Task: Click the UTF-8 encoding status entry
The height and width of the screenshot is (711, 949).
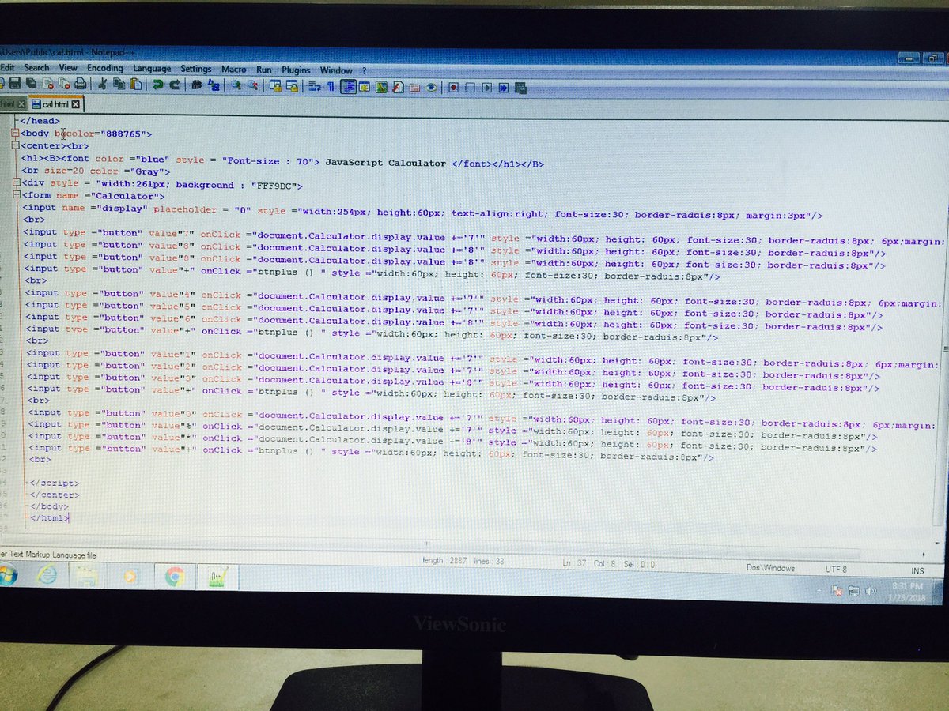Action: pos(836,569)
